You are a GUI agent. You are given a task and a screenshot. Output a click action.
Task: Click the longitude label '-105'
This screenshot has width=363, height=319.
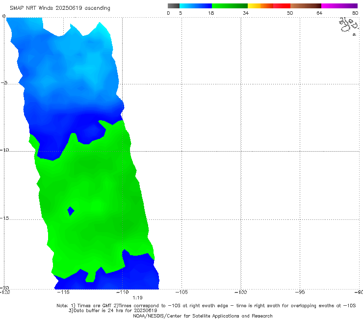[x=181, y=292]
